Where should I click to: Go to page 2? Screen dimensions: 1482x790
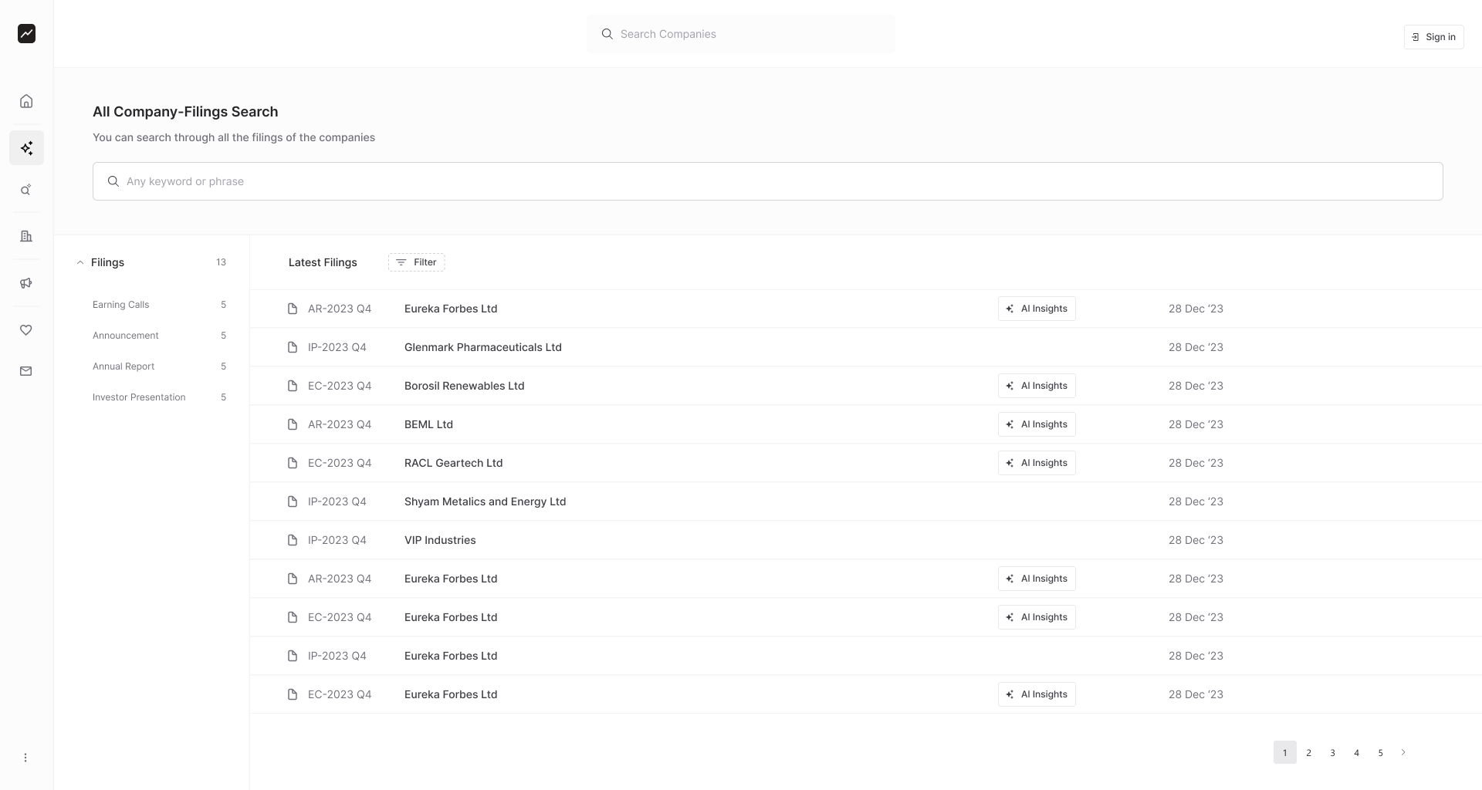coord(1308,752)
